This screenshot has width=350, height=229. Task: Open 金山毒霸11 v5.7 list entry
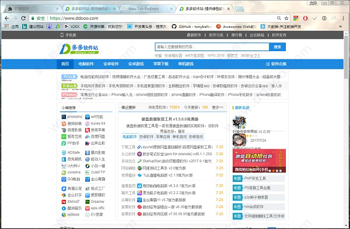click(164, 200)
